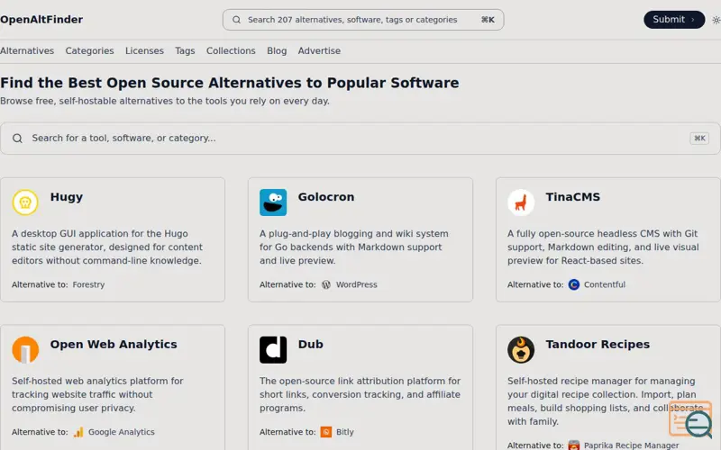Click Dub description about link attribution
This screenshot has height=450, width=721.
tap(360, 394)
